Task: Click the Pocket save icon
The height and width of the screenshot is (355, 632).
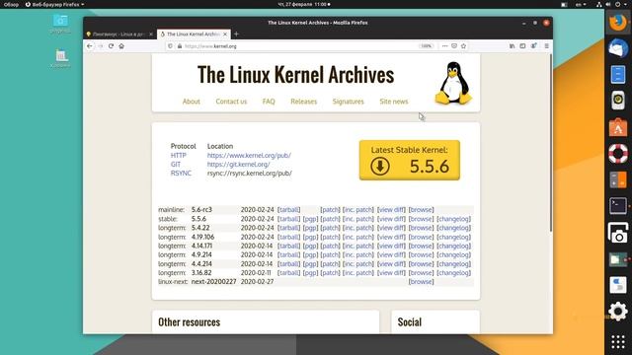Action: tap(454, 46)
